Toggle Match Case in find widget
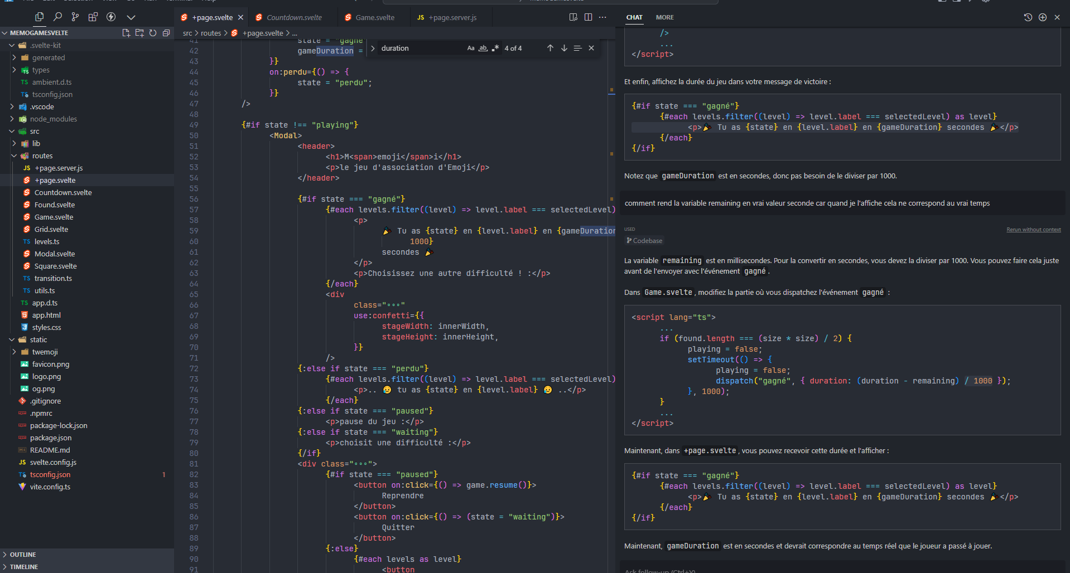This screenshot has width=1070, height=573. (x=471, y=48)
